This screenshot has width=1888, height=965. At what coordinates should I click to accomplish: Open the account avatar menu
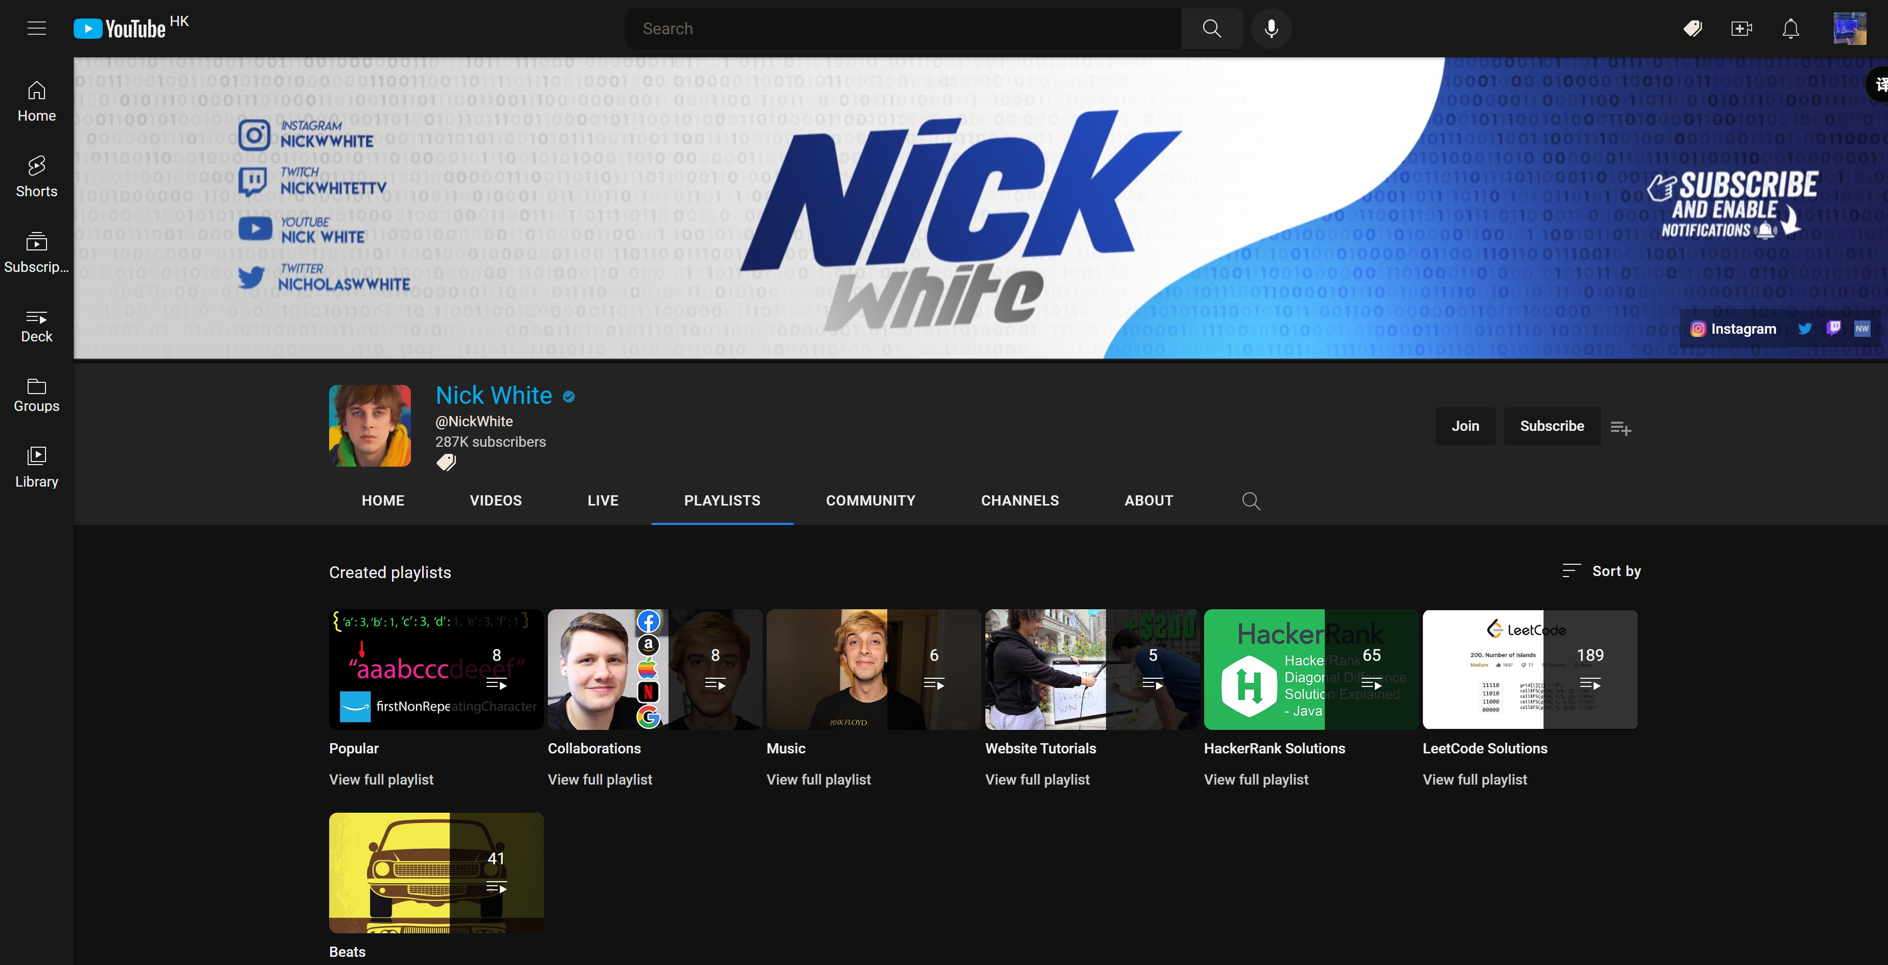pos(1850,29)
